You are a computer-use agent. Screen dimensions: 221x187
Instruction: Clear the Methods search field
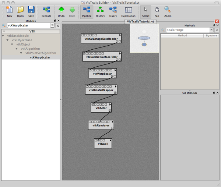click(217, 30)
